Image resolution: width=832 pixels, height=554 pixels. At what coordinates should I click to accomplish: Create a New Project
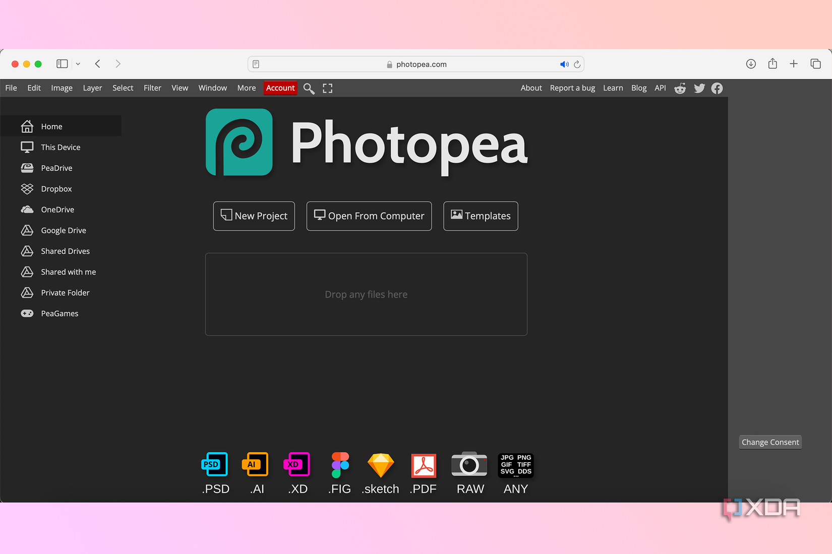tap(254, 216)
